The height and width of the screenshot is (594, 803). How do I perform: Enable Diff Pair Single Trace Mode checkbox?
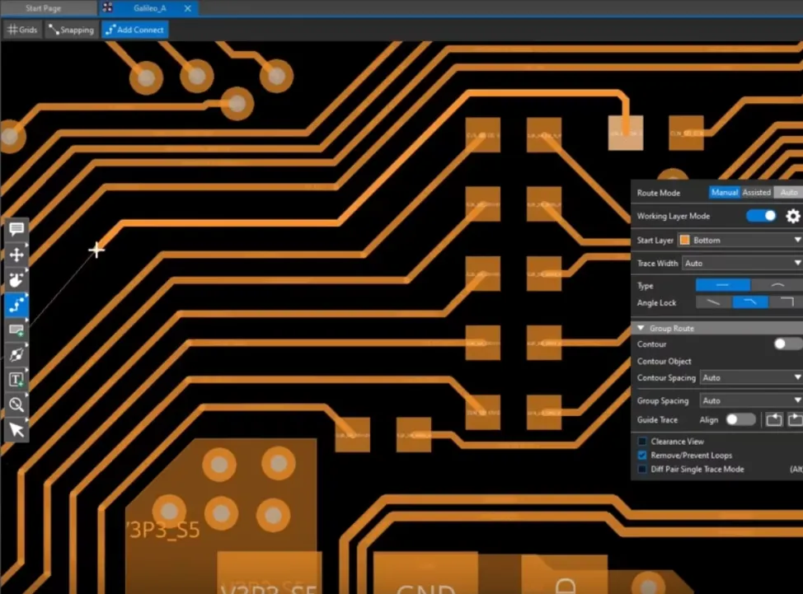point(641,469)
